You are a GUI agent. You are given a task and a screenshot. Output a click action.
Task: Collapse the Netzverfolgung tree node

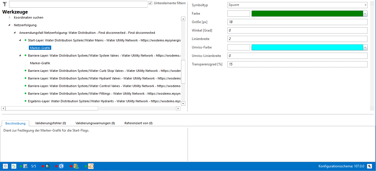coord(9,25)
